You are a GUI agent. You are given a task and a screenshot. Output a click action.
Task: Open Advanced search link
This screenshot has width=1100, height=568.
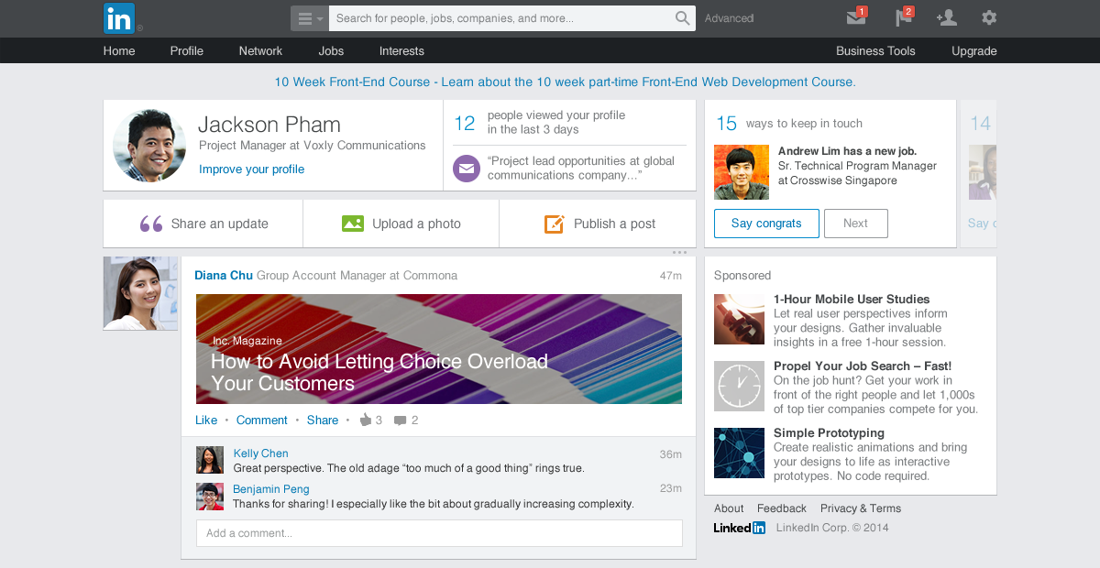click(x=730, y=18)
